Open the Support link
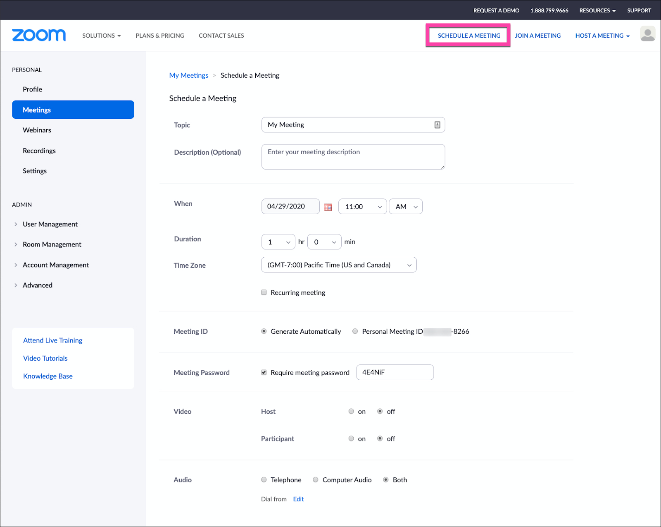The width and height of the screenshot is (661, 527). click(x=639, y=10)
